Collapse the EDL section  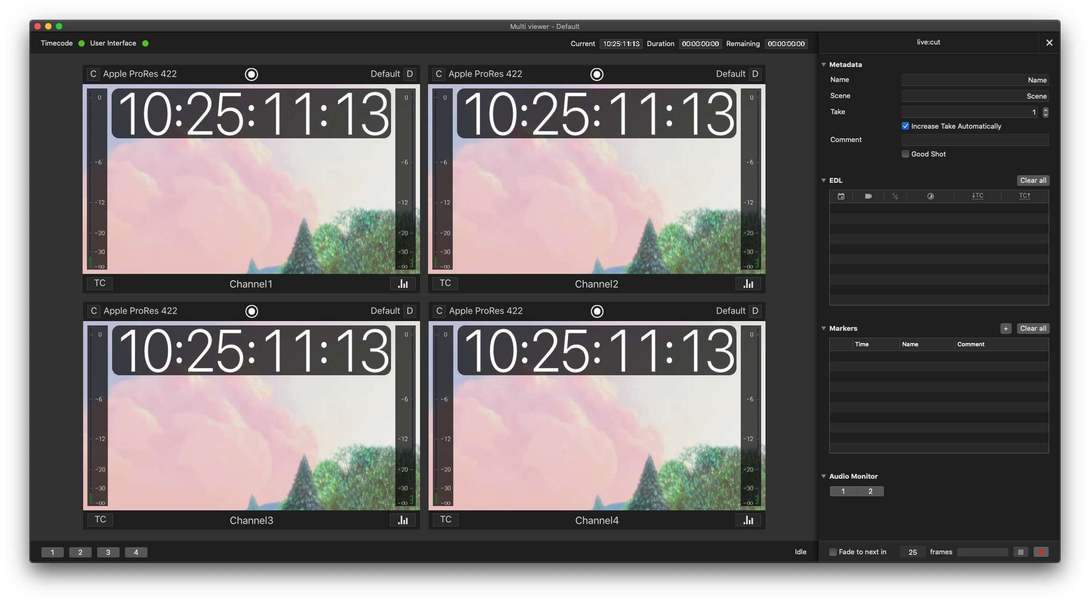[x=823, y=180]
